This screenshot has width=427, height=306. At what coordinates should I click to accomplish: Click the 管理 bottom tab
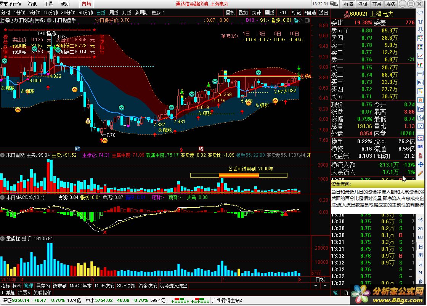click(x=28, y=285)
